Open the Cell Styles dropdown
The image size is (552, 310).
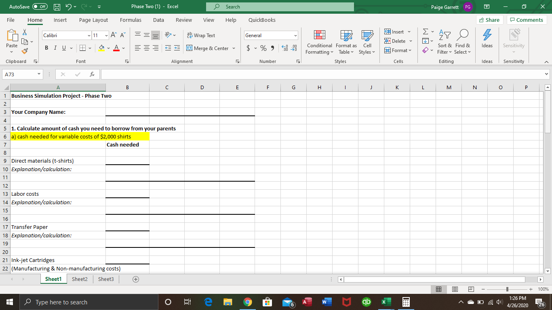367,42
